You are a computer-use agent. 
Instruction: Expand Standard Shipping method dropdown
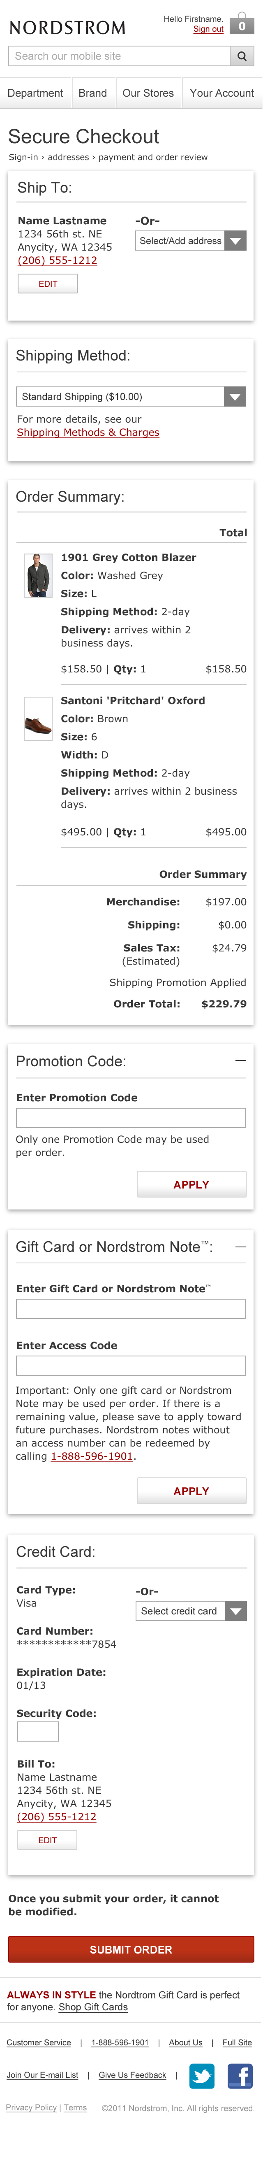(x=131, y=396)
